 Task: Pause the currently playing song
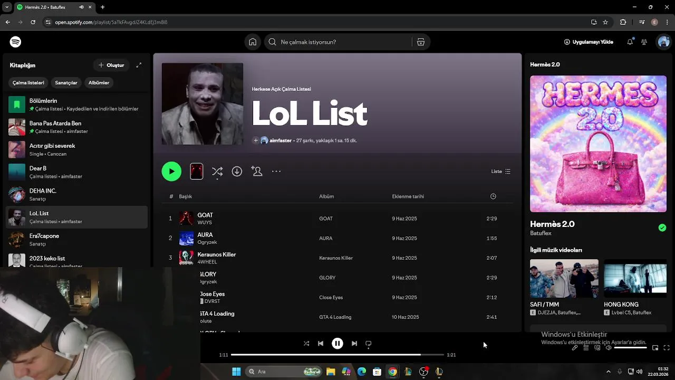point(337,343)
